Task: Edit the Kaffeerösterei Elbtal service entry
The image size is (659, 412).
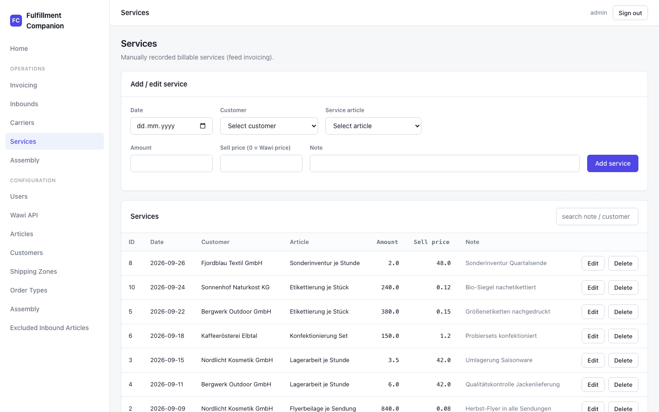Action: pyautogui.click(x=593, y=336)
